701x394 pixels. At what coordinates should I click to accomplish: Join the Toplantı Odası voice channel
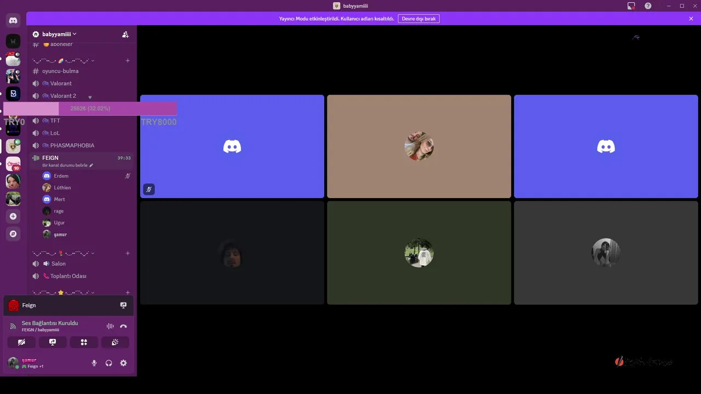(81, 276)
